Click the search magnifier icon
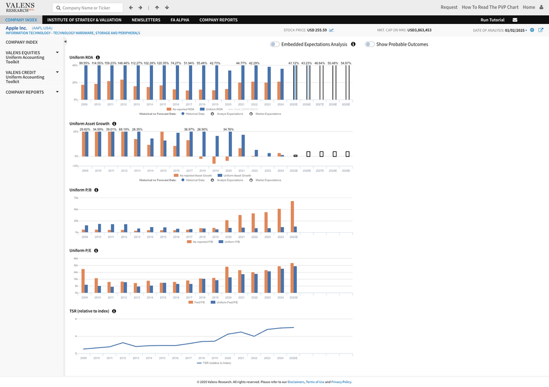Image resolution: width=549 pixels, height=387 pixels. pyautogui.click(x=58, y=8)
